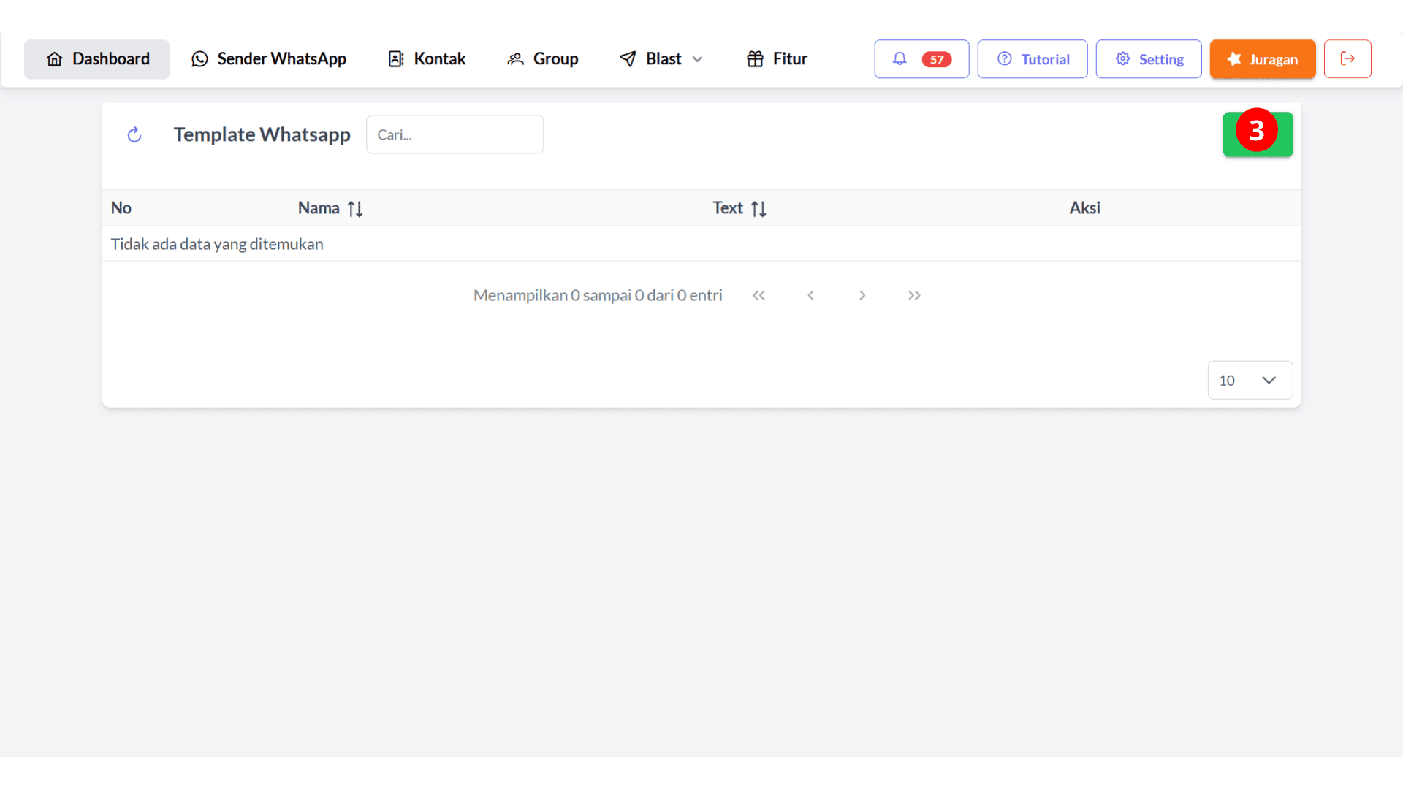Open the Group menu item
The image size is (1403, 789).
click(x=542, y=59)
